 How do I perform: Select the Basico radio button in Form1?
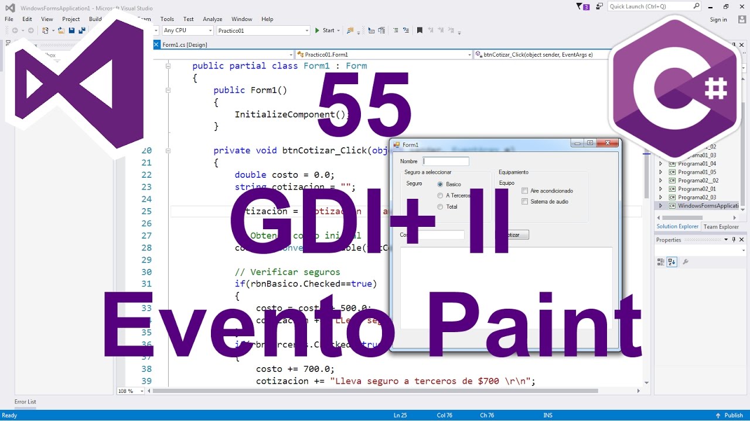click(x=440, y=184)
